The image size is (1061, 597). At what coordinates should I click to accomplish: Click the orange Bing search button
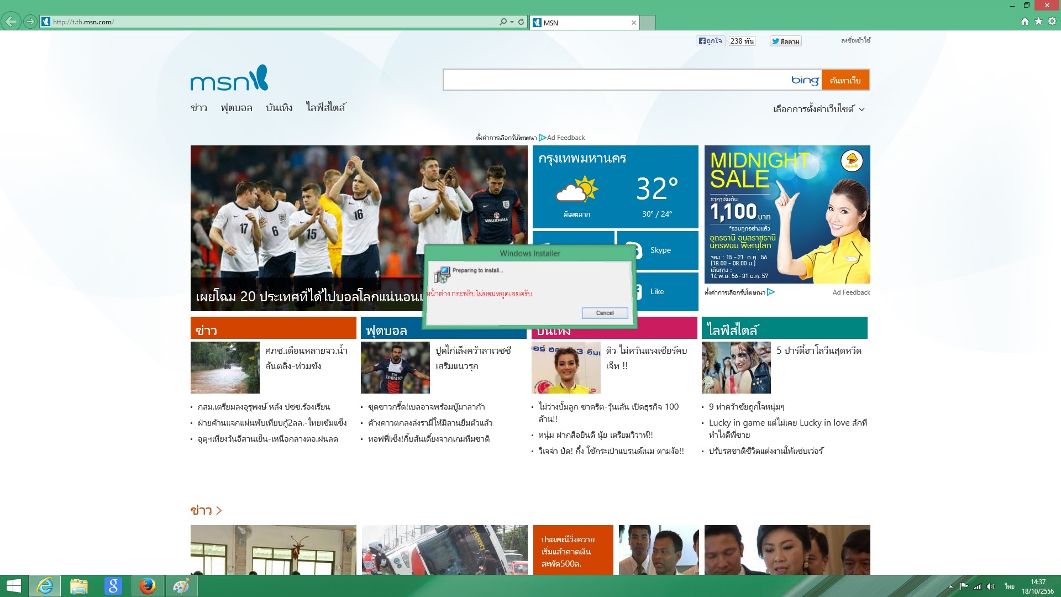click(845, 80)
